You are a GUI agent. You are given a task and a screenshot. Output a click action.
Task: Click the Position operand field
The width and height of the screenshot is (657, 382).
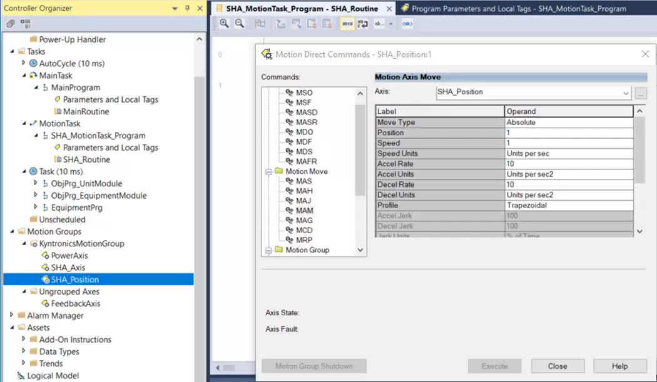pyautogui.click(x=569, y=133)
